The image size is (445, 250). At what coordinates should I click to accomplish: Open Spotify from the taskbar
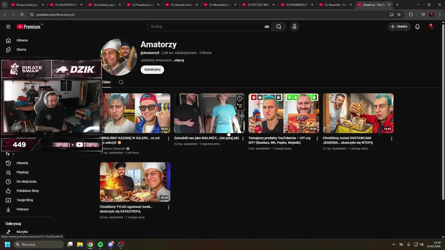[x=100, y=244]
